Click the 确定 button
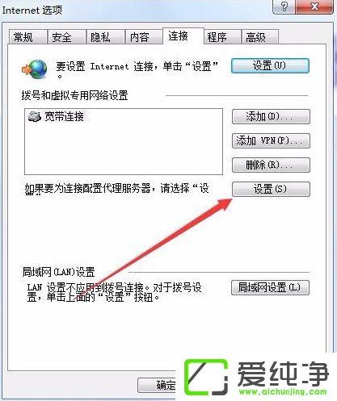 [158, 386]
